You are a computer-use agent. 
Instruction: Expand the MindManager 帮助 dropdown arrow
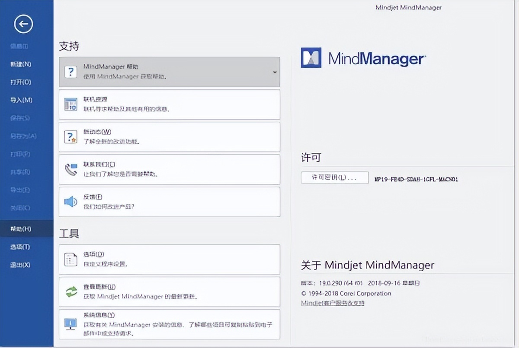coord(275,72)
